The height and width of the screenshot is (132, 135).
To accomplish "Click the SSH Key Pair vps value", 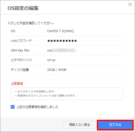I will coord(62,50).
